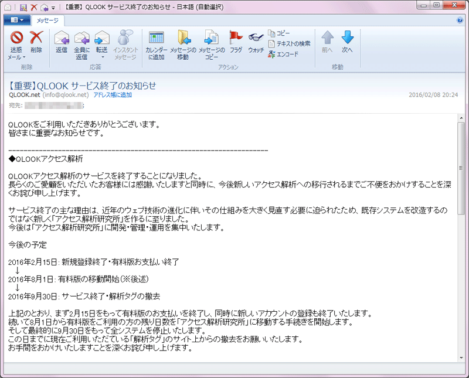Click the title bar delete X icon

tap(34, 7)
